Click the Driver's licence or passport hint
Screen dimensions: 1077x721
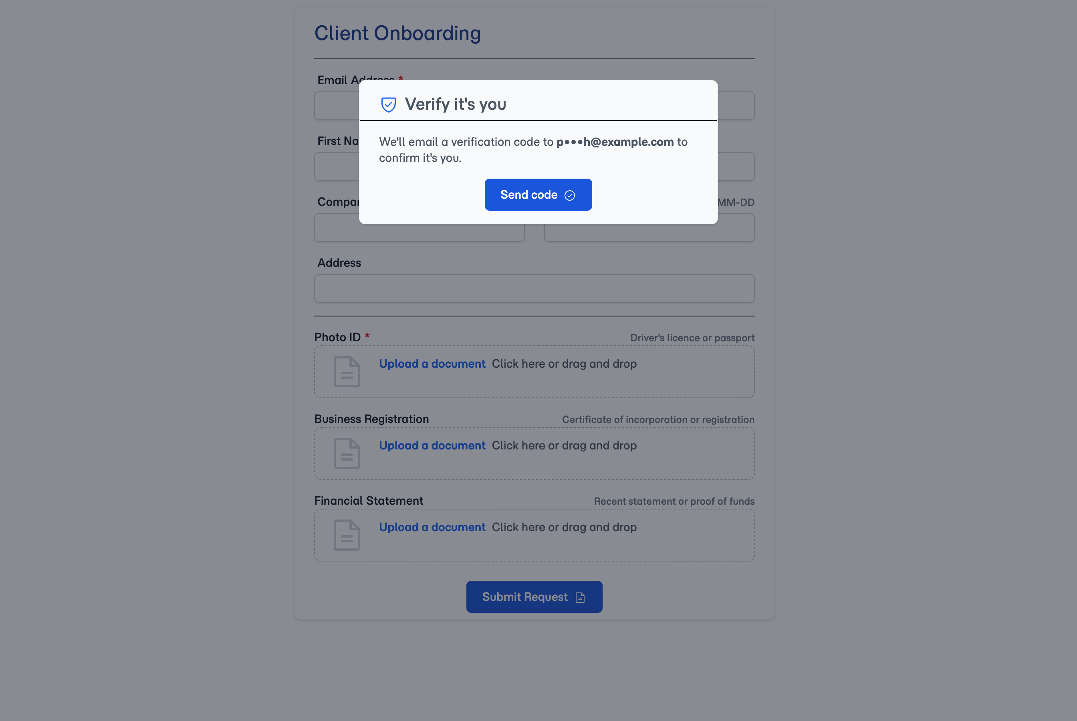[x=692, y=338]
